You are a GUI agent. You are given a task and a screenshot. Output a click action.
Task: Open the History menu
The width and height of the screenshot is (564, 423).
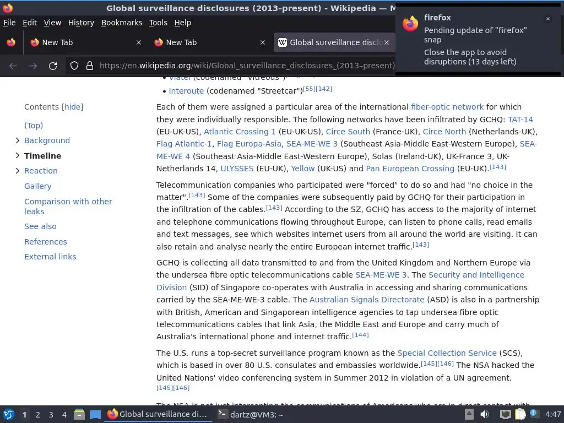[81, 23]
